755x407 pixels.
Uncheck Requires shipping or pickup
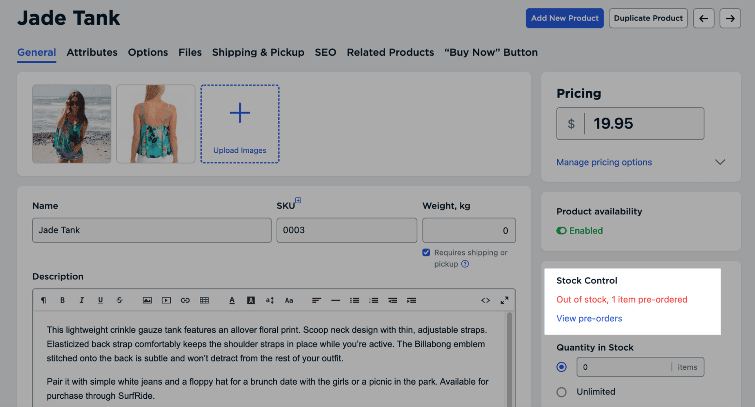tap(426, 252)
